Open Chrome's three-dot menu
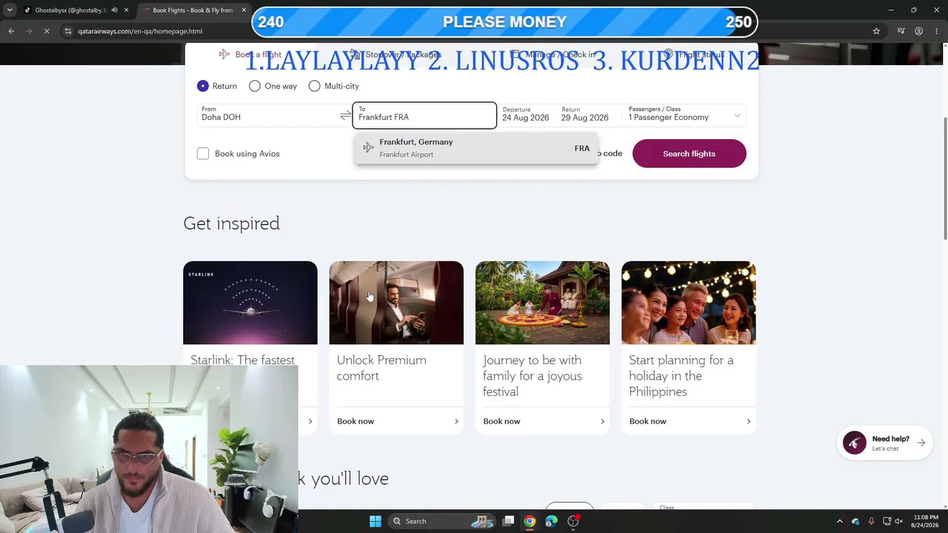948x533 pixels. (x=937, y=31)
